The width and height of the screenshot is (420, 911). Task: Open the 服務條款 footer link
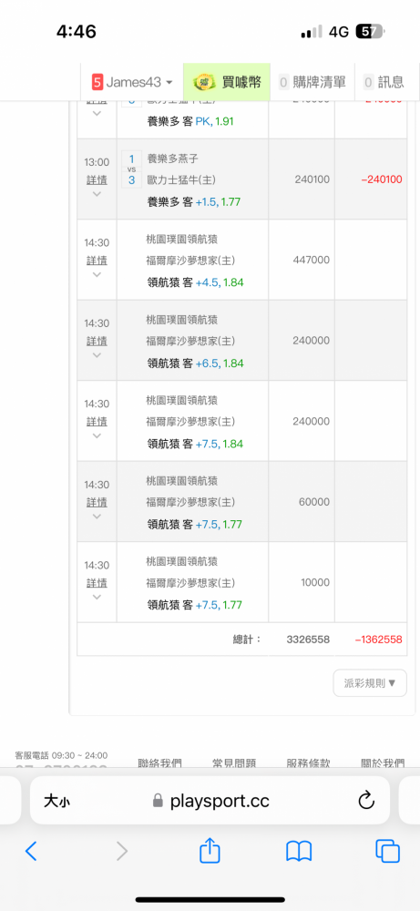point(309,763)
